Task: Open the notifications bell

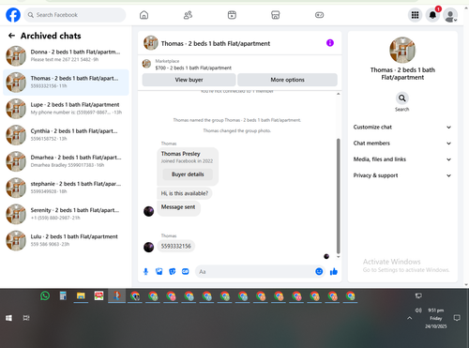Action: (432, 15)
